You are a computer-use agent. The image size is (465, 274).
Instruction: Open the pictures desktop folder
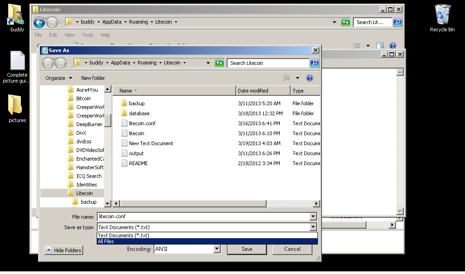15,104
